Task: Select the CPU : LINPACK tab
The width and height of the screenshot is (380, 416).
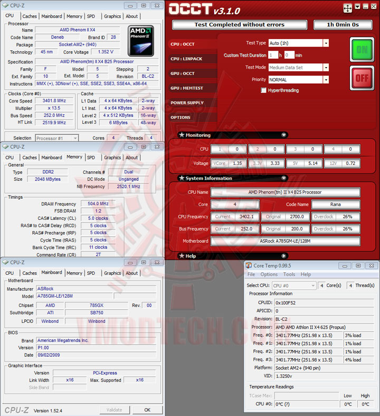Action: 193,59
